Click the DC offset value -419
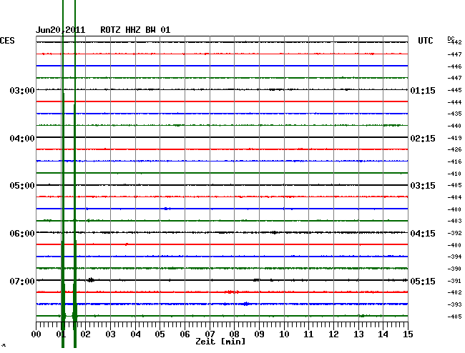Screen dimensions: 465x353 [x=454, y=138]
